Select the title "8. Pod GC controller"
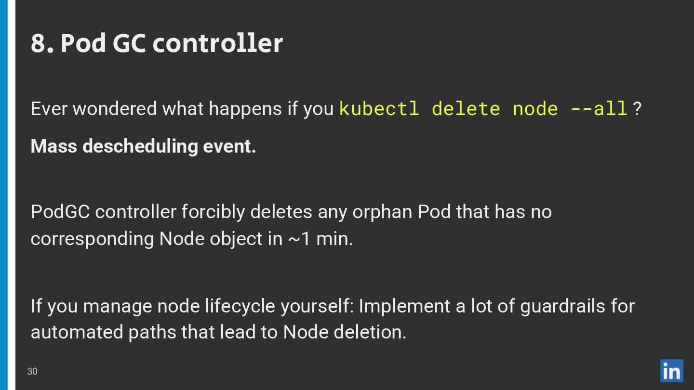The width and height of the screenshot is (694, 390). pos(157,43)
